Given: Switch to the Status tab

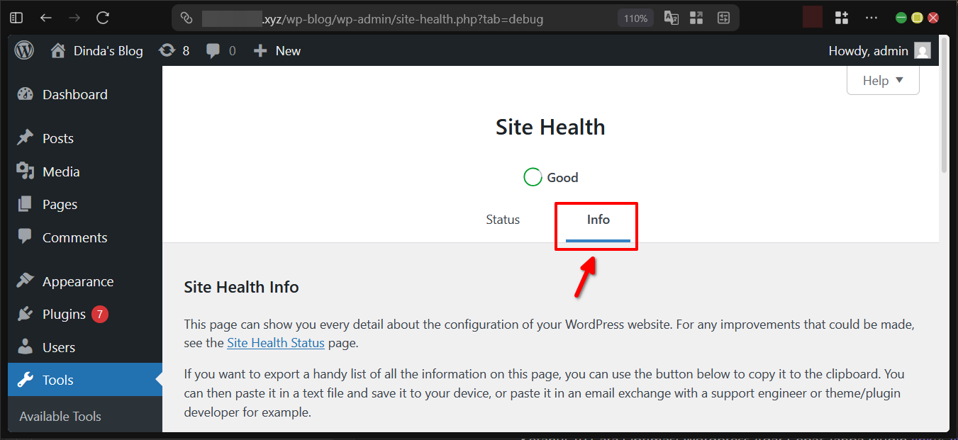Looking at the screenshot, I should pyautogui.click(x=502, y=220).
